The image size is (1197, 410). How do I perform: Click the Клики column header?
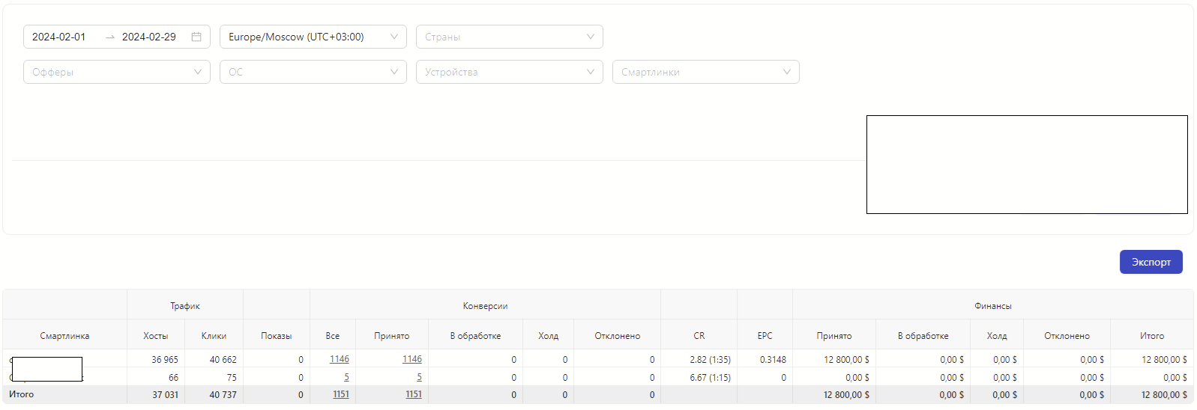[x=214, y=336]
